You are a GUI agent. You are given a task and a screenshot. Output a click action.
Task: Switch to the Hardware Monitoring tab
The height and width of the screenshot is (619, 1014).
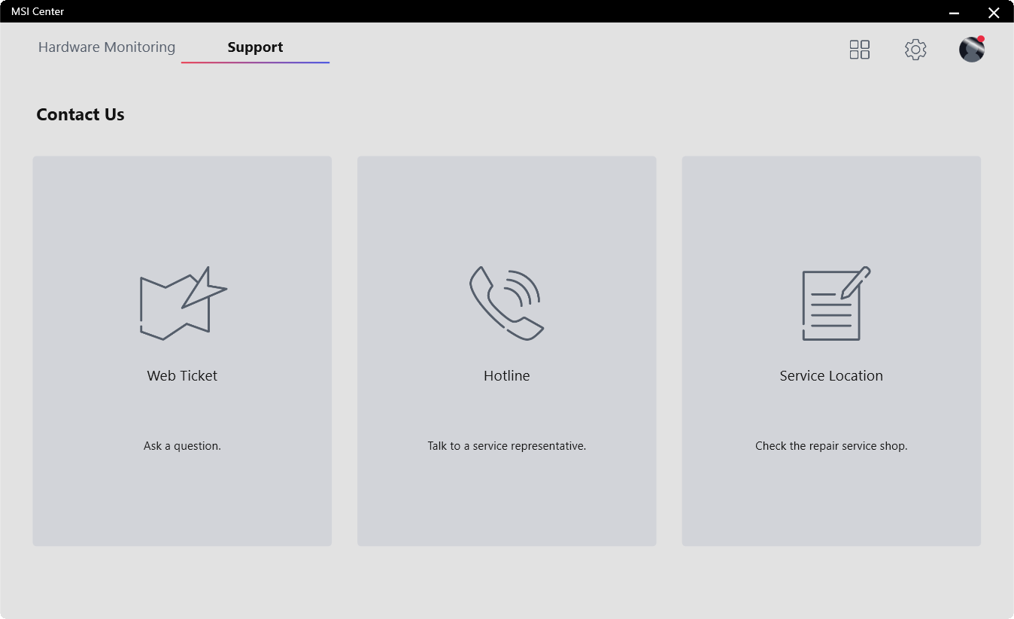tap(107, 47)
